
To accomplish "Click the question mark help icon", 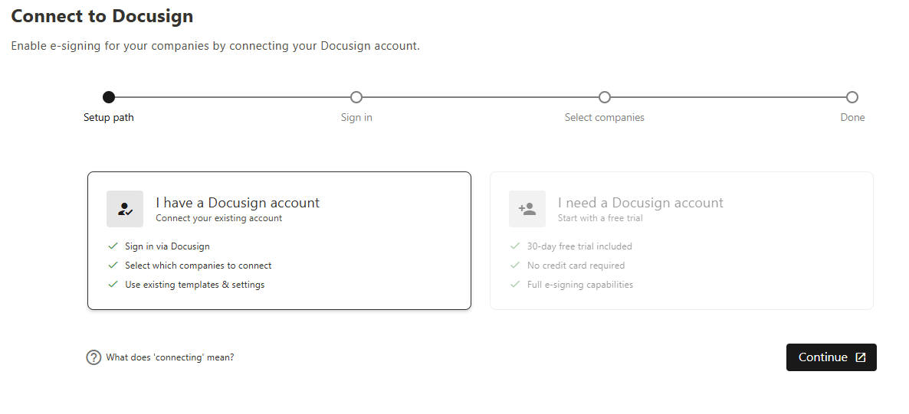I will [x=94, y=357].
